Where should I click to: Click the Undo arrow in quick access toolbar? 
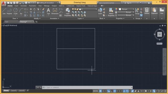point(29,3)
